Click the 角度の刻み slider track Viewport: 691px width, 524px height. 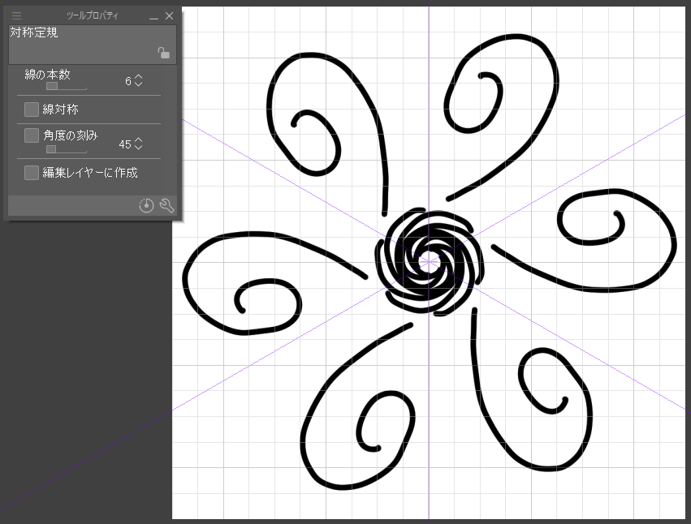tap(66, 149)
